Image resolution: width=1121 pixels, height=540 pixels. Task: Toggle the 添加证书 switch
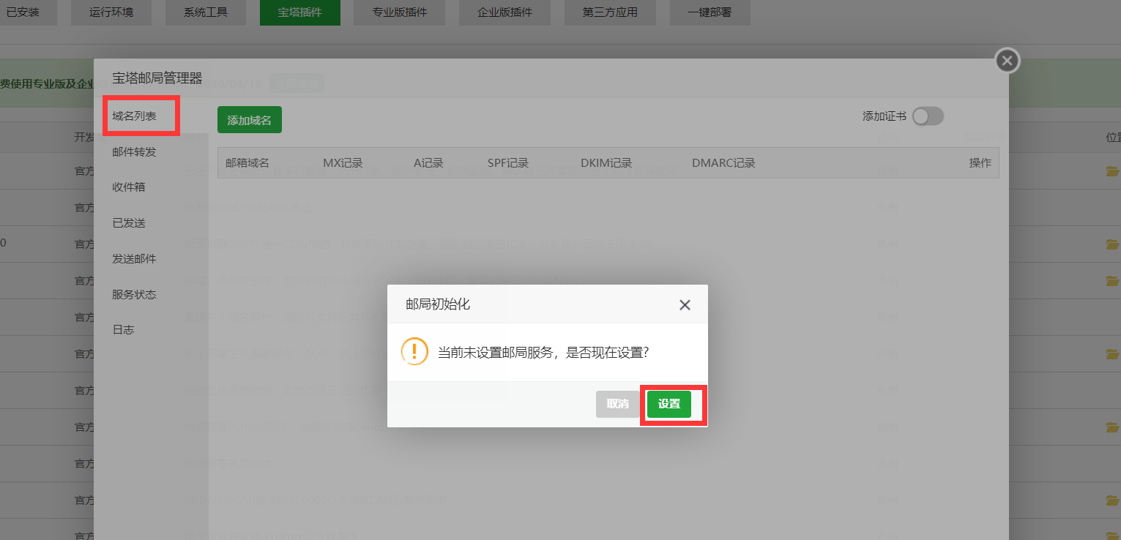(x=928, y=116)
